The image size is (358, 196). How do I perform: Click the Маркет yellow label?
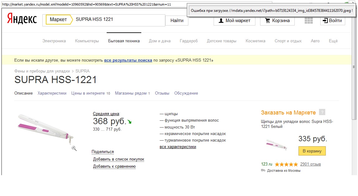[x=59, y=20]
